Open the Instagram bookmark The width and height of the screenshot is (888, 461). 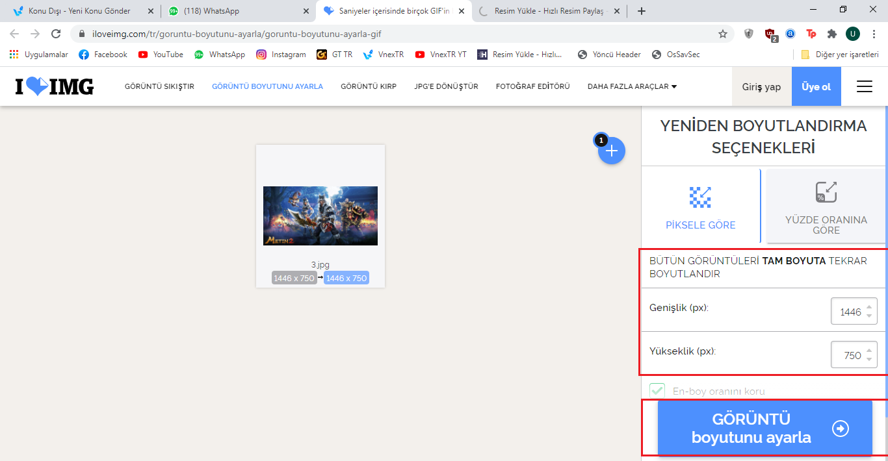click(281, 55)
